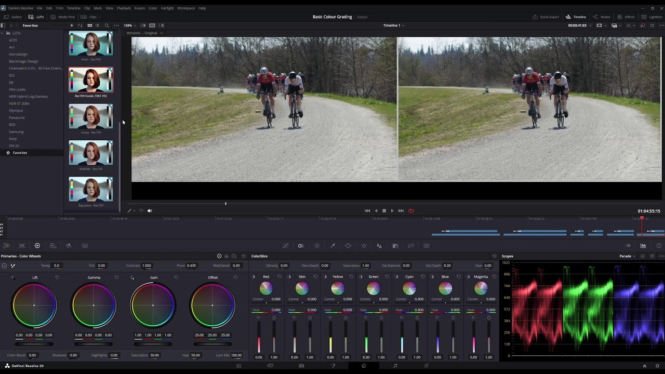
Task: Open the Workspace menu
Action: [x=186, y=8]
